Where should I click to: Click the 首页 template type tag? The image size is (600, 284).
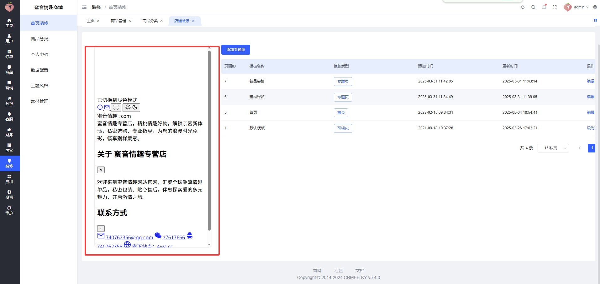click(x=341, y=113)
